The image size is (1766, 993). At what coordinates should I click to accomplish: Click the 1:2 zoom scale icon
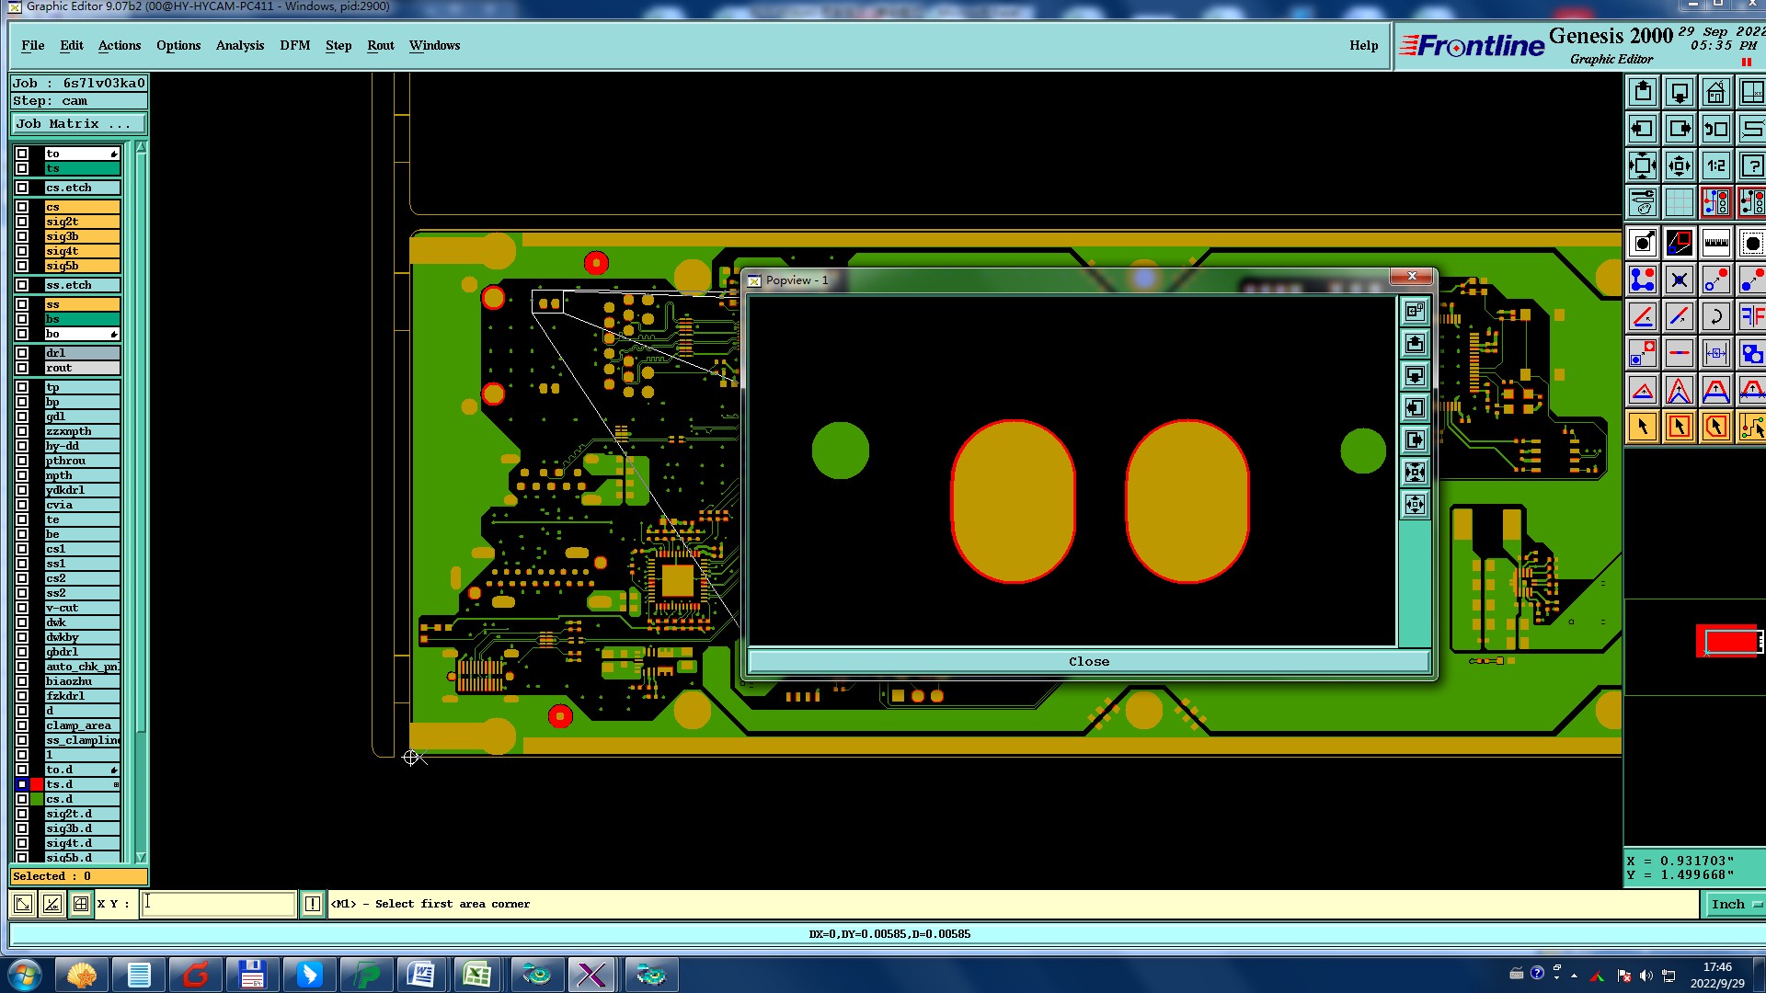click(1715, 166)
